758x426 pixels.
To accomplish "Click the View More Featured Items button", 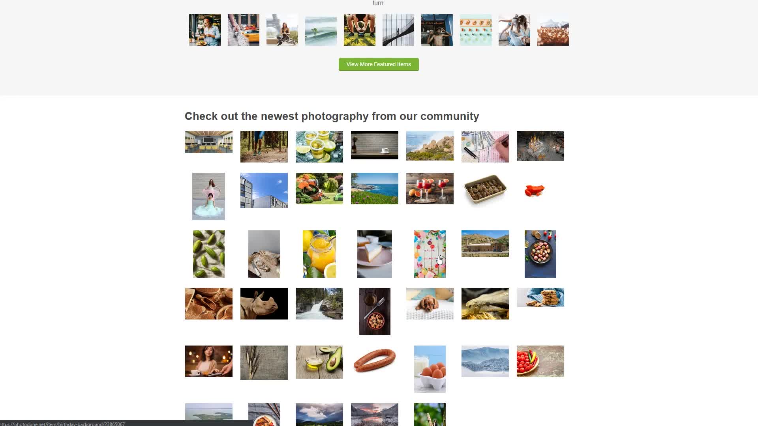I will (x=379, y=64).
